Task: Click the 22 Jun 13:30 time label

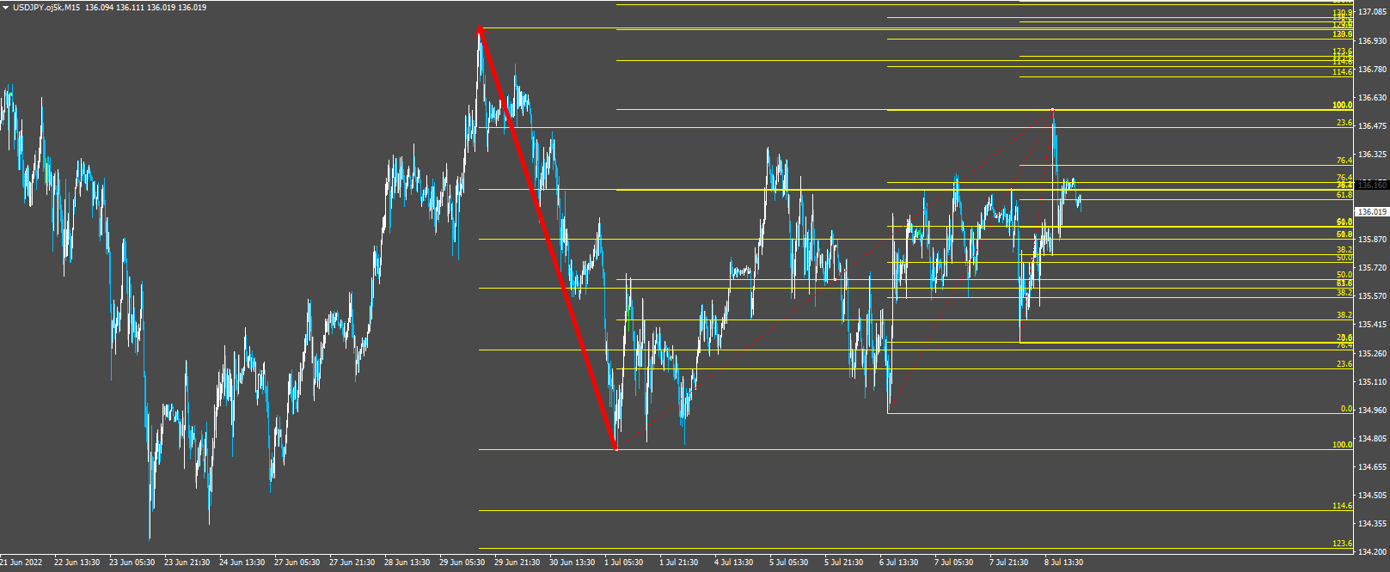Action: (x=77, y=563)
